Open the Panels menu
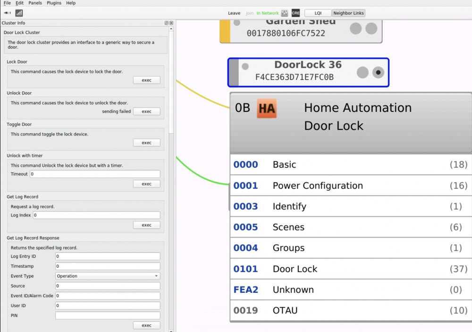 (35, 3)
